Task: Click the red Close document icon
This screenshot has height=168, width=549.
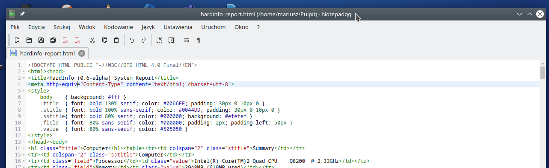Action: click(65, 40)
